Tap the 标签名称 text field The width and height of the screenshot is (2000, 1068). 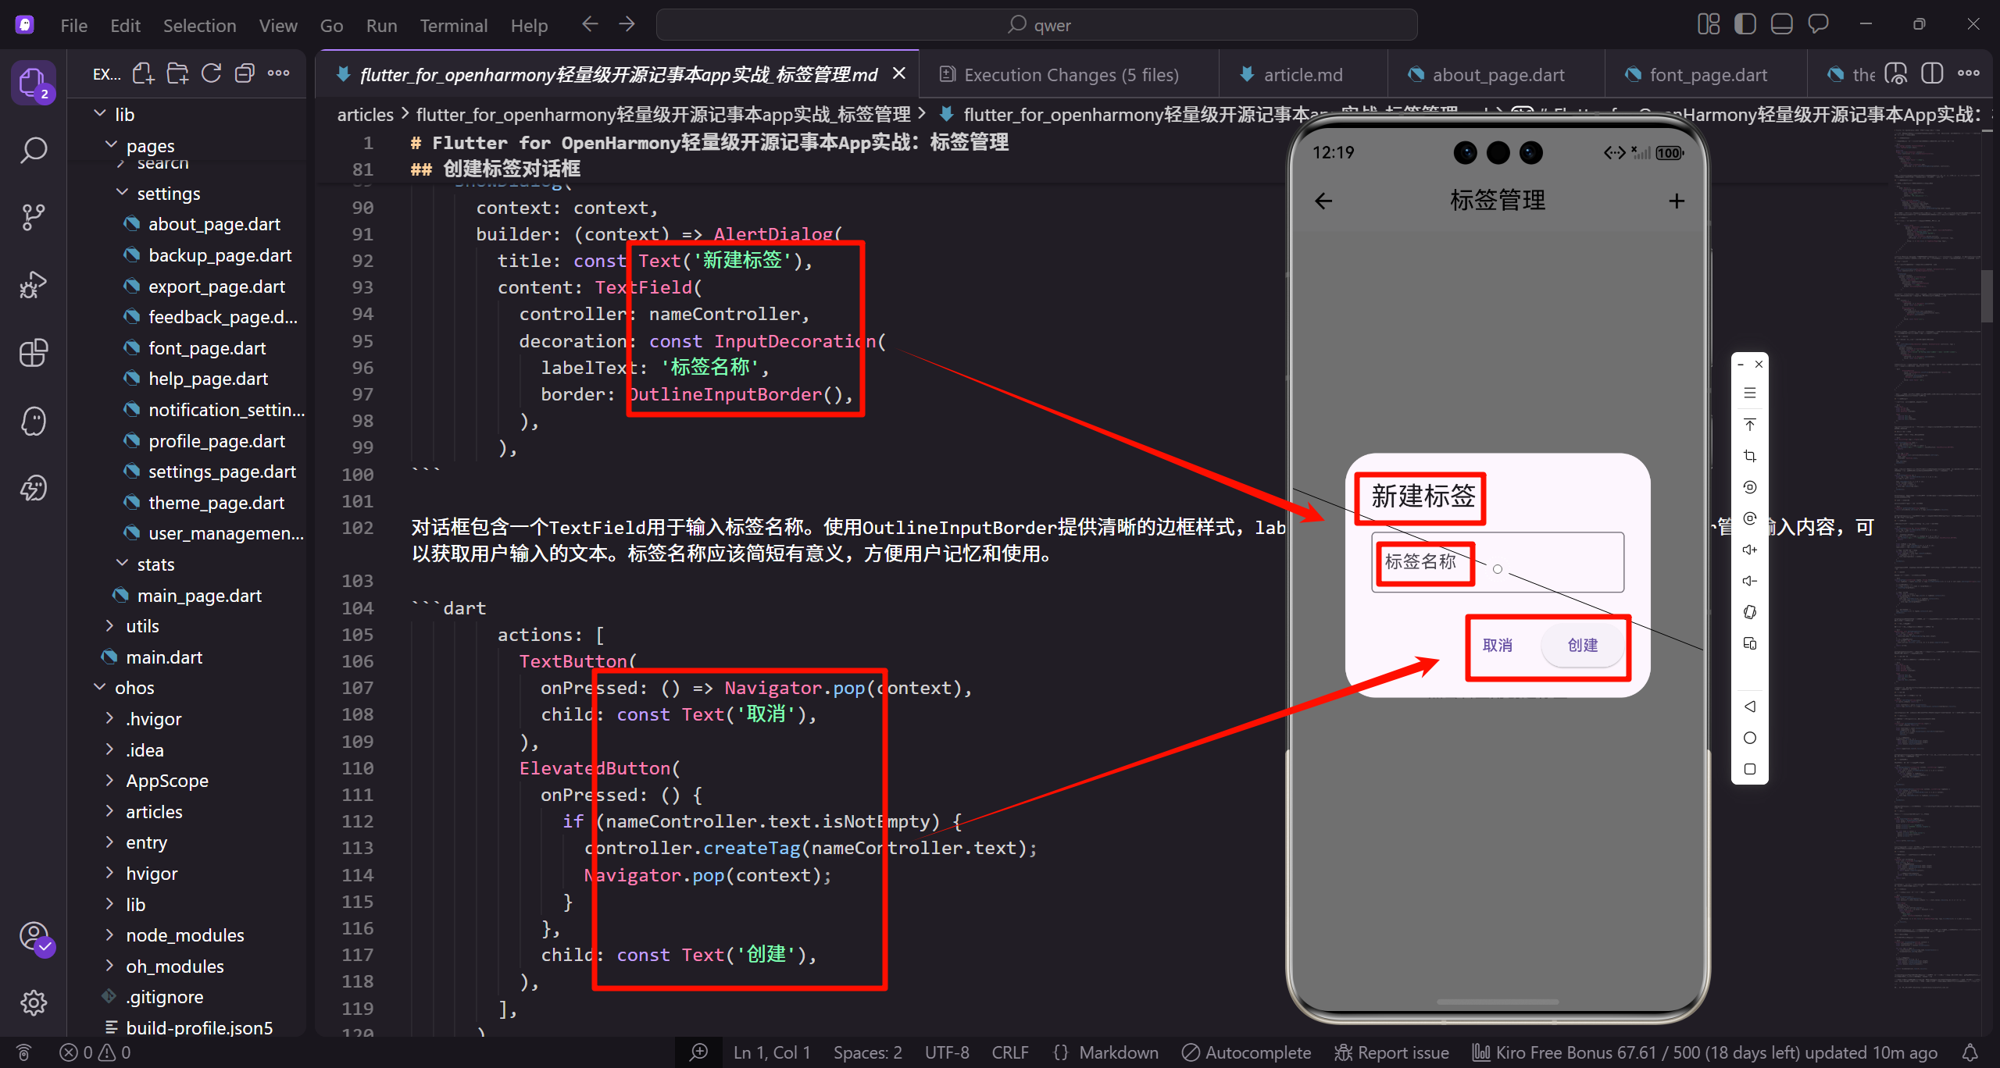click(x=1497, y=562)
